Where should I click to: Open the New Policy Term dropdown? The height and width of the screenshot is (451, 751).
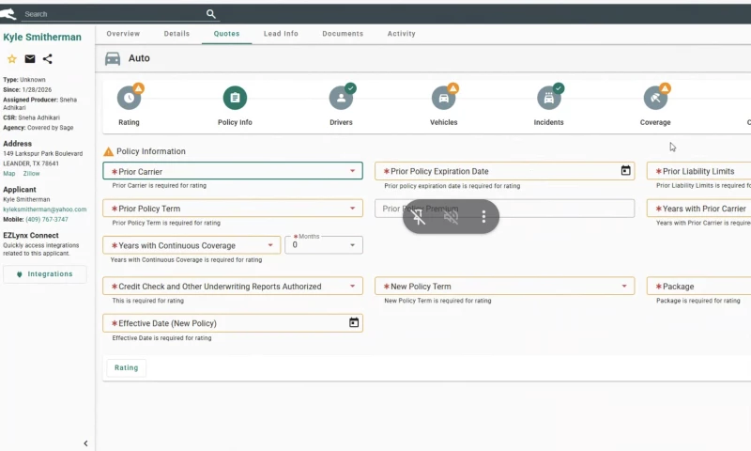click(x=625, y=287)
